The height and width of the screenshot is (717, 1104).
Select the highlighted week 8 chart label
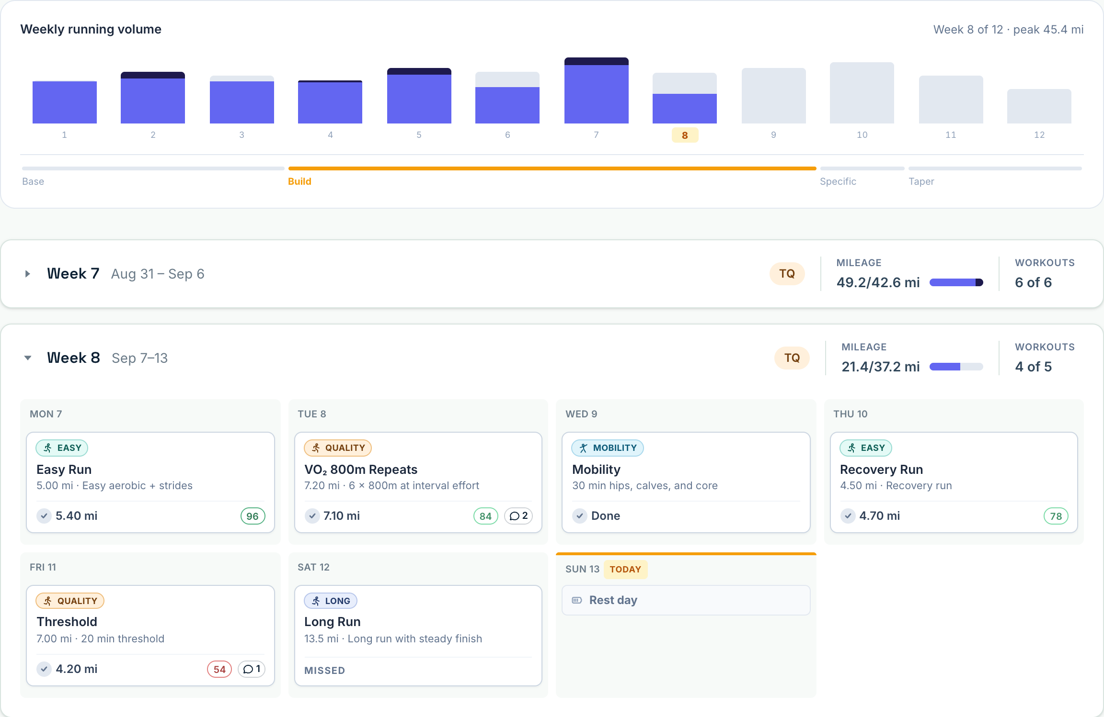[x=685, y=135]
